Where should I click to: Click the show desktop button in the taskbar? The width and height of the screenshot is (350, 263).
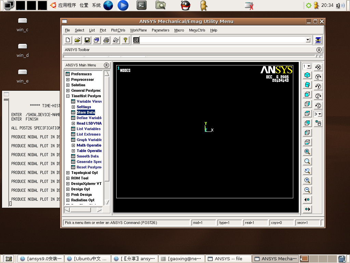9,259
